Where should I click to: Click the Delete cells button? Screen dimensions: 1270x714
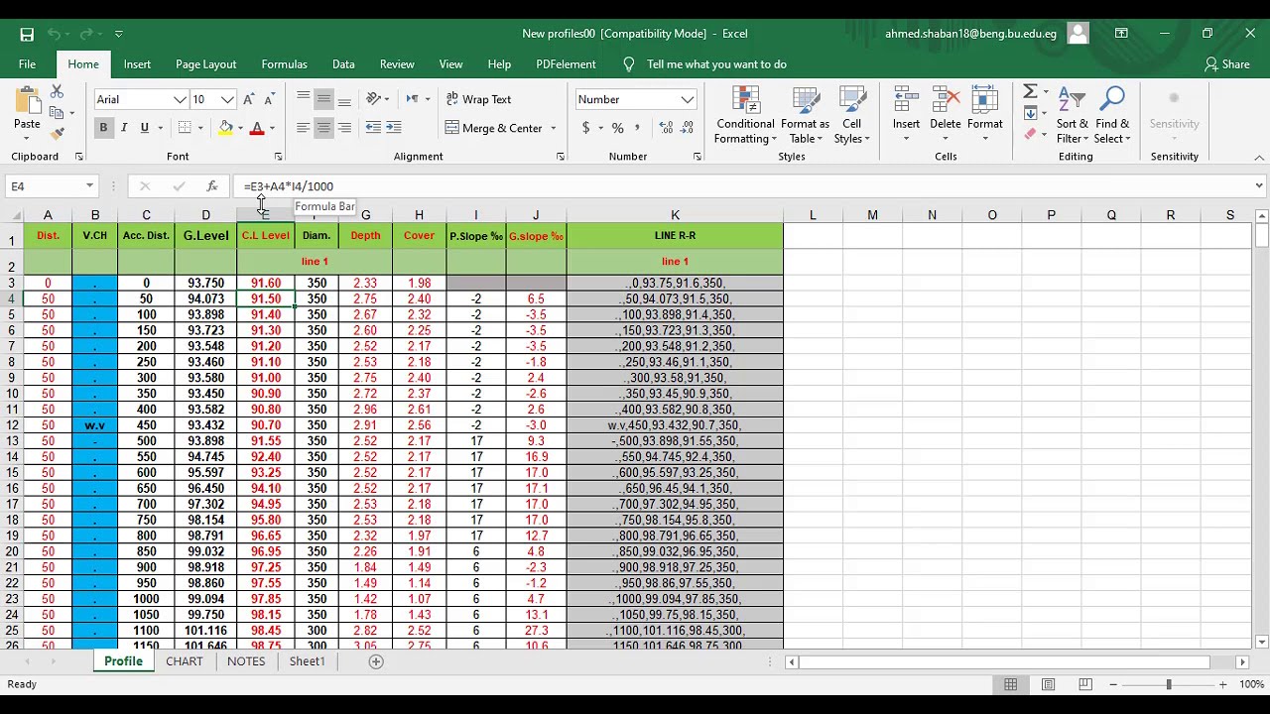coord(945,115)
